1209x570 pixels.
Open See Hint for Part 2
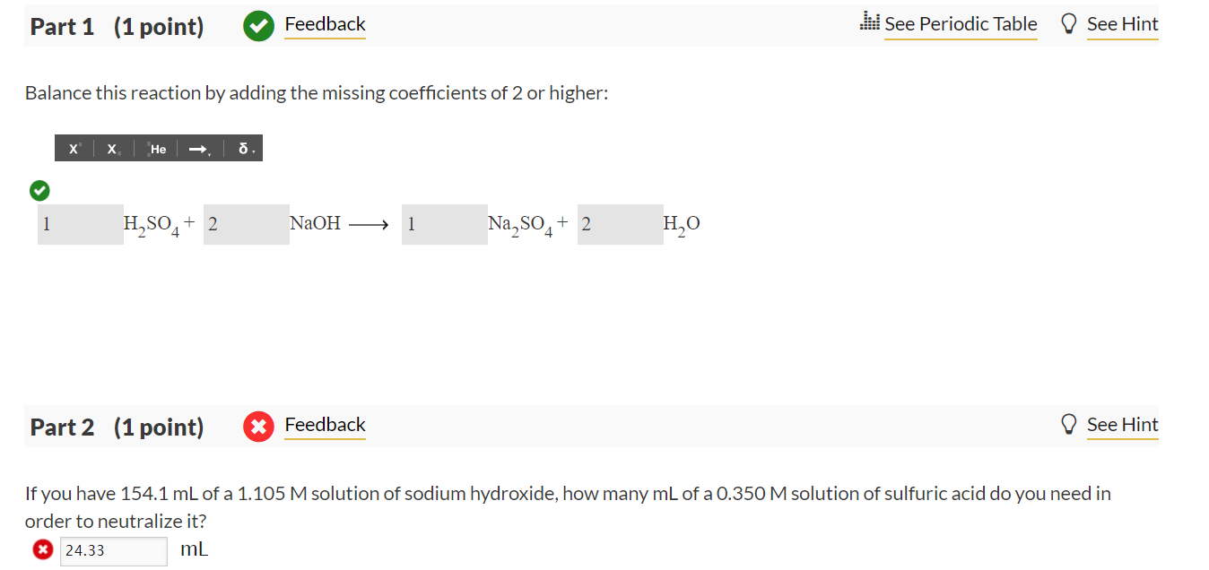point(1122,424)
